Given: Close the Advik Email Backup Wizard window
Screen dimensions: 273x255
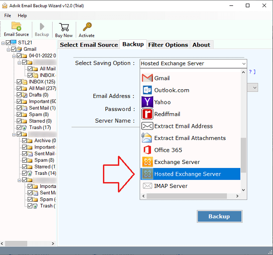Looking at the screenshot, I should pyautogui.click(x=264, y=5).
